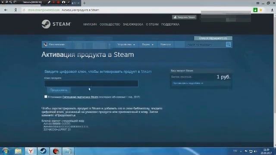The height and width of the screenshot is (155, 276).
Task: Open the red round taskbar application
Action: [x=56, y=151]
